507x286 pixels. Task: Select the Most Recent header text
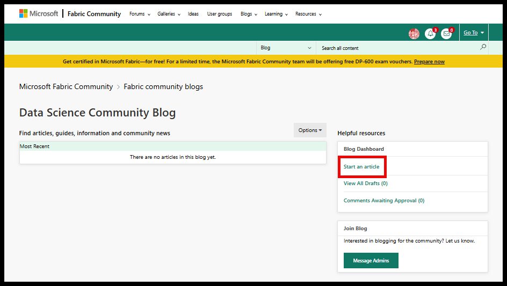pyautogui.click(x=34, y=146)
